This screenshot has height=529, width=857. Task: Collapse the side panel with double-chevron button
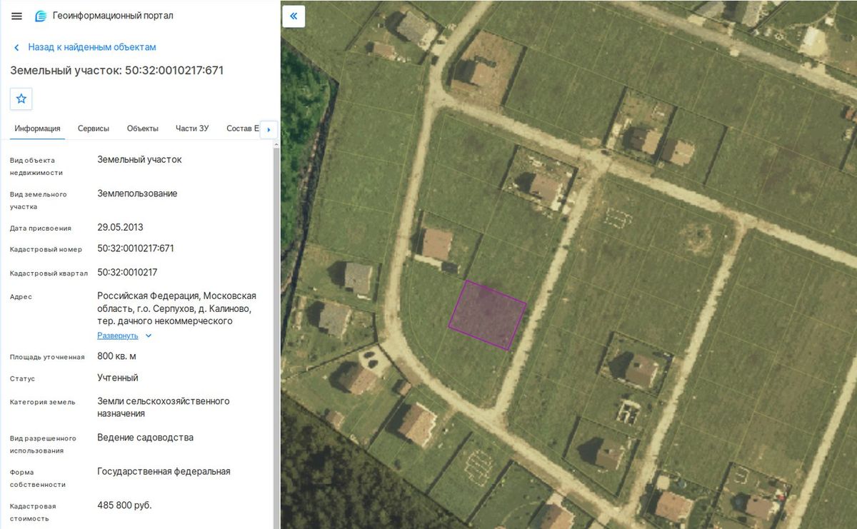[x=294, y=16]
